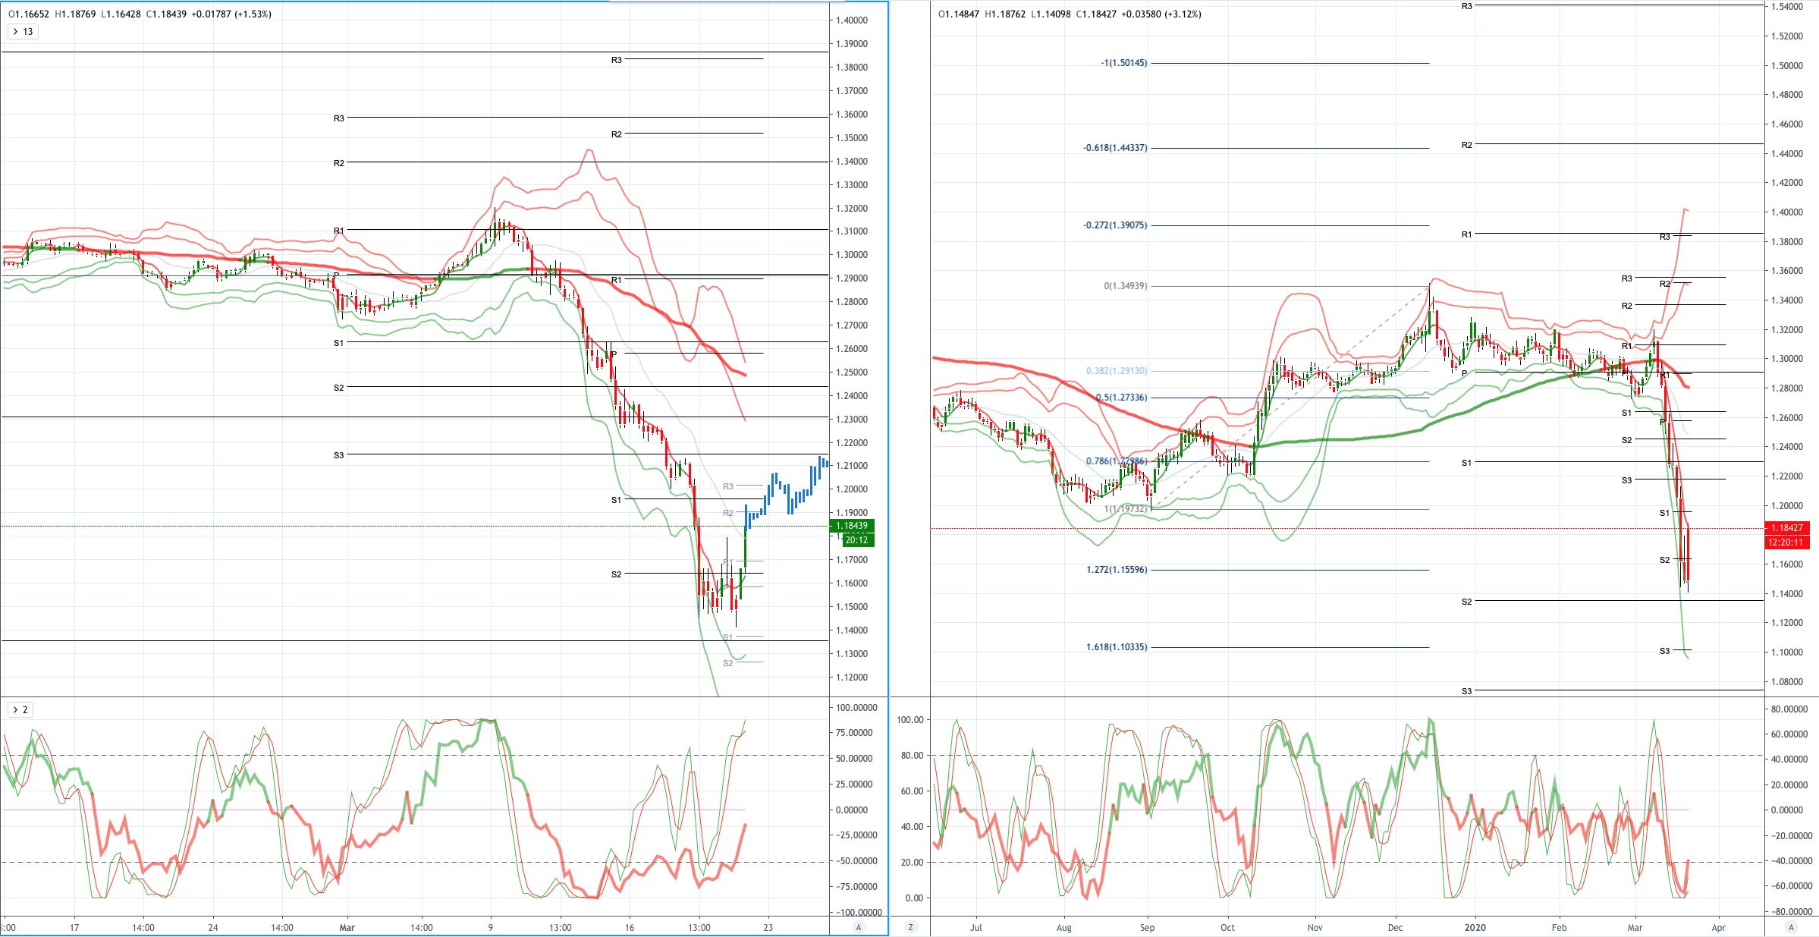Expand the '13' indicators legend

point(23,32)
